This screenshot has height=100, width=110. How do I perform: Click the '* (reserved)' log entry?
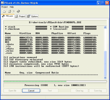click(x=59, y=29)
